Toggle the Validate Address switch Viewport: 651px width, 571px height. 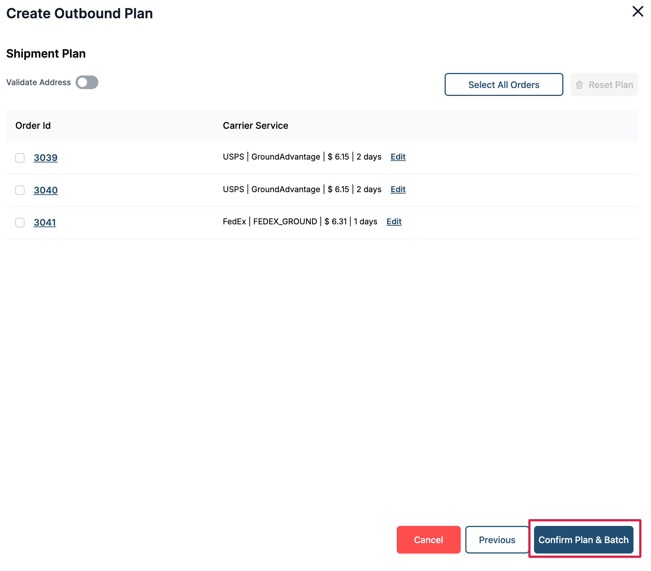tap(87, 82)
